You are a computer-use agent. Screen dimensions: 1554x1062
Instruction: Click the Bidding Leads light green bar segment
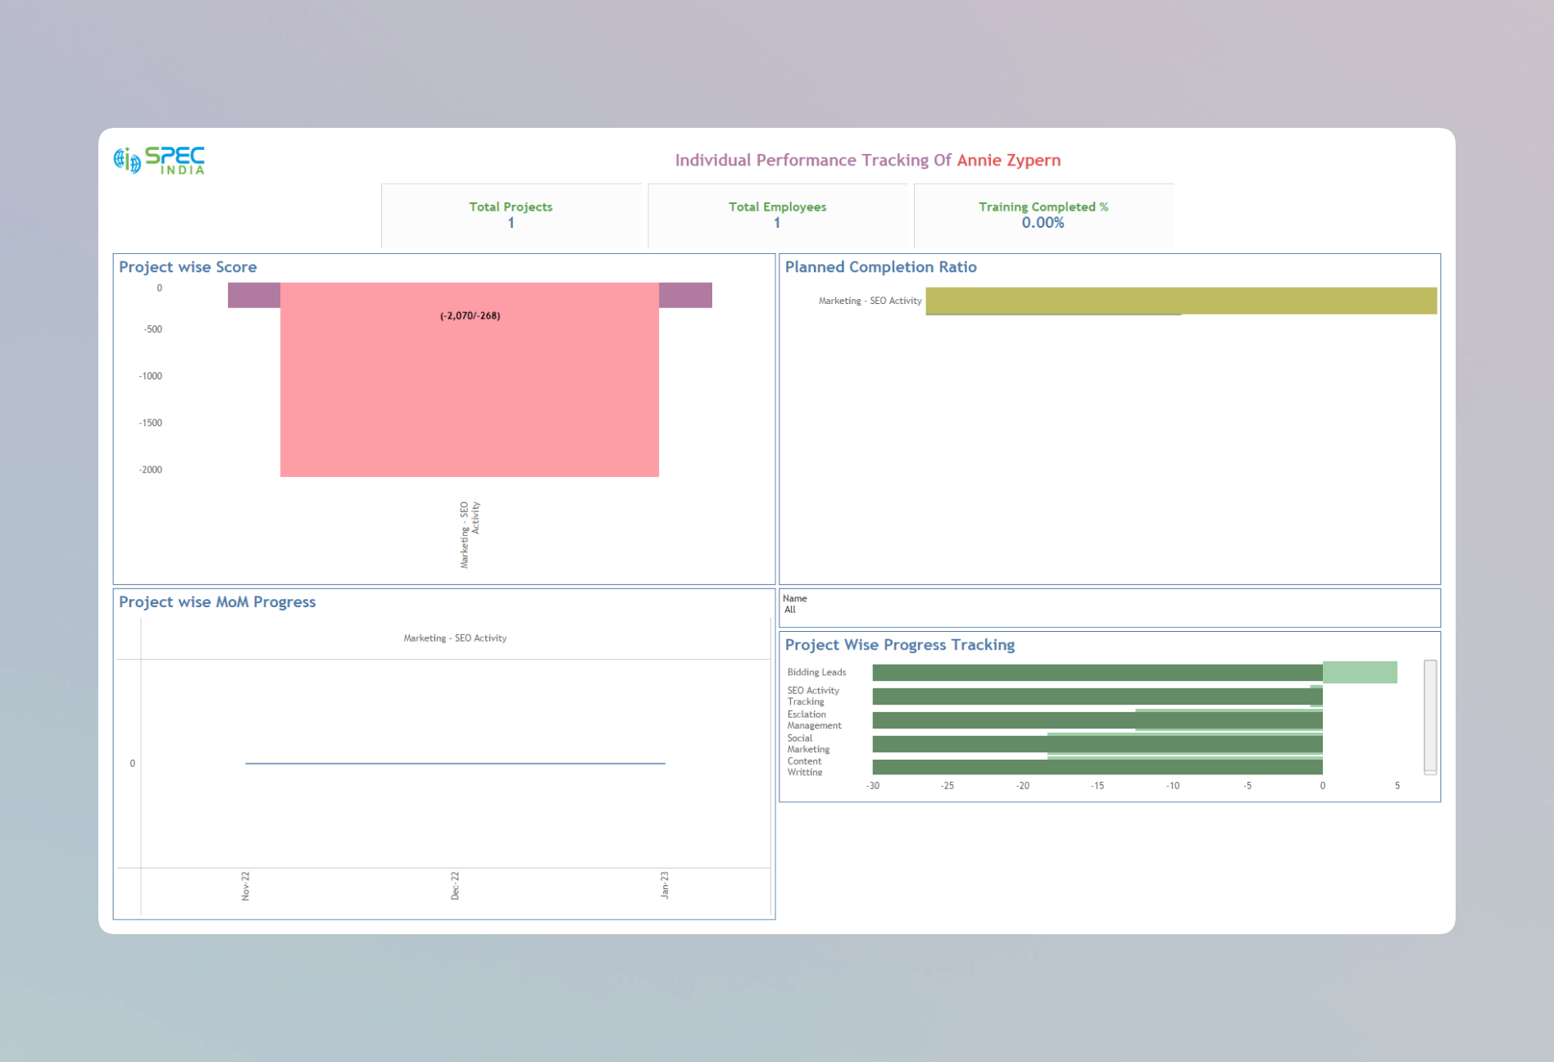point(1360,672)
